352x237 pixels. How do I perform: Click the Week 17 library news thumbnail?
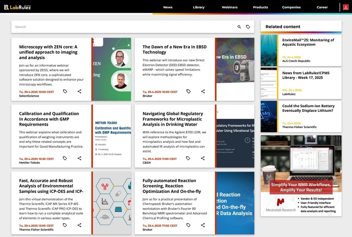[x=269, y=83]
